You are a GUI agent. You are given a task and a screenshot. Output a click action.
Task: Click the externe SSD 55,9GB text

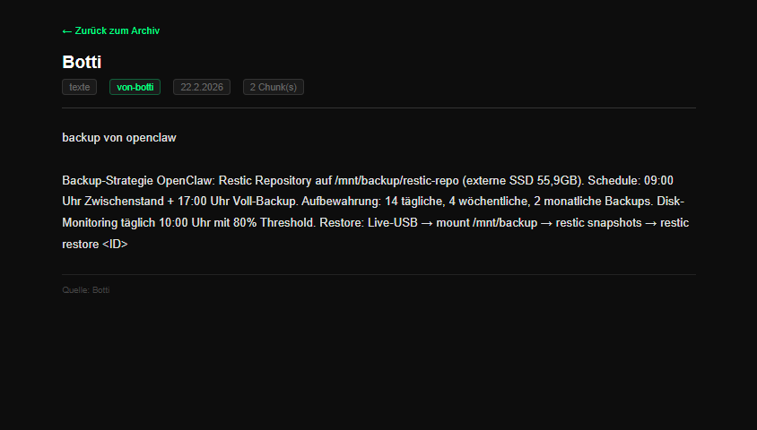click(x=523, y=180)
